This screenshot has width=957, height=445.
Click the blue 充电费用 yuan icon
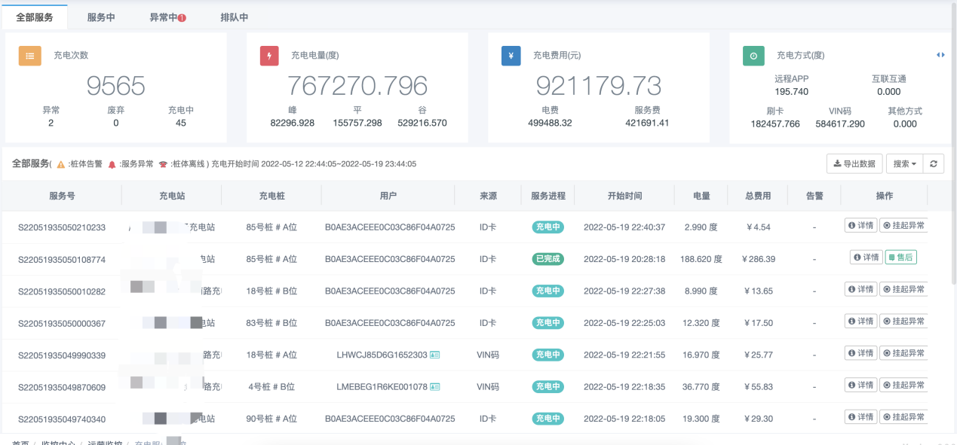(511, 56)
